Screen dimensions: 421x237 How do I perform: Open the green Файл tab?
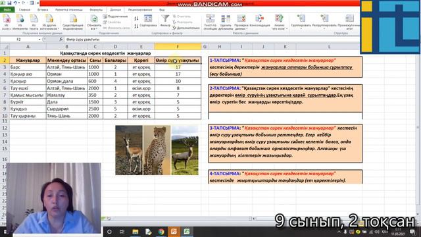(7, 10)
